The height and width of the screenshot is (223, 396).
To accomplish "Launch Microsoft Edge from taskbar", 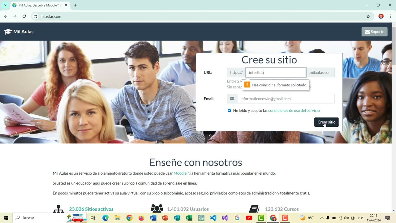I will click(105, 218).
